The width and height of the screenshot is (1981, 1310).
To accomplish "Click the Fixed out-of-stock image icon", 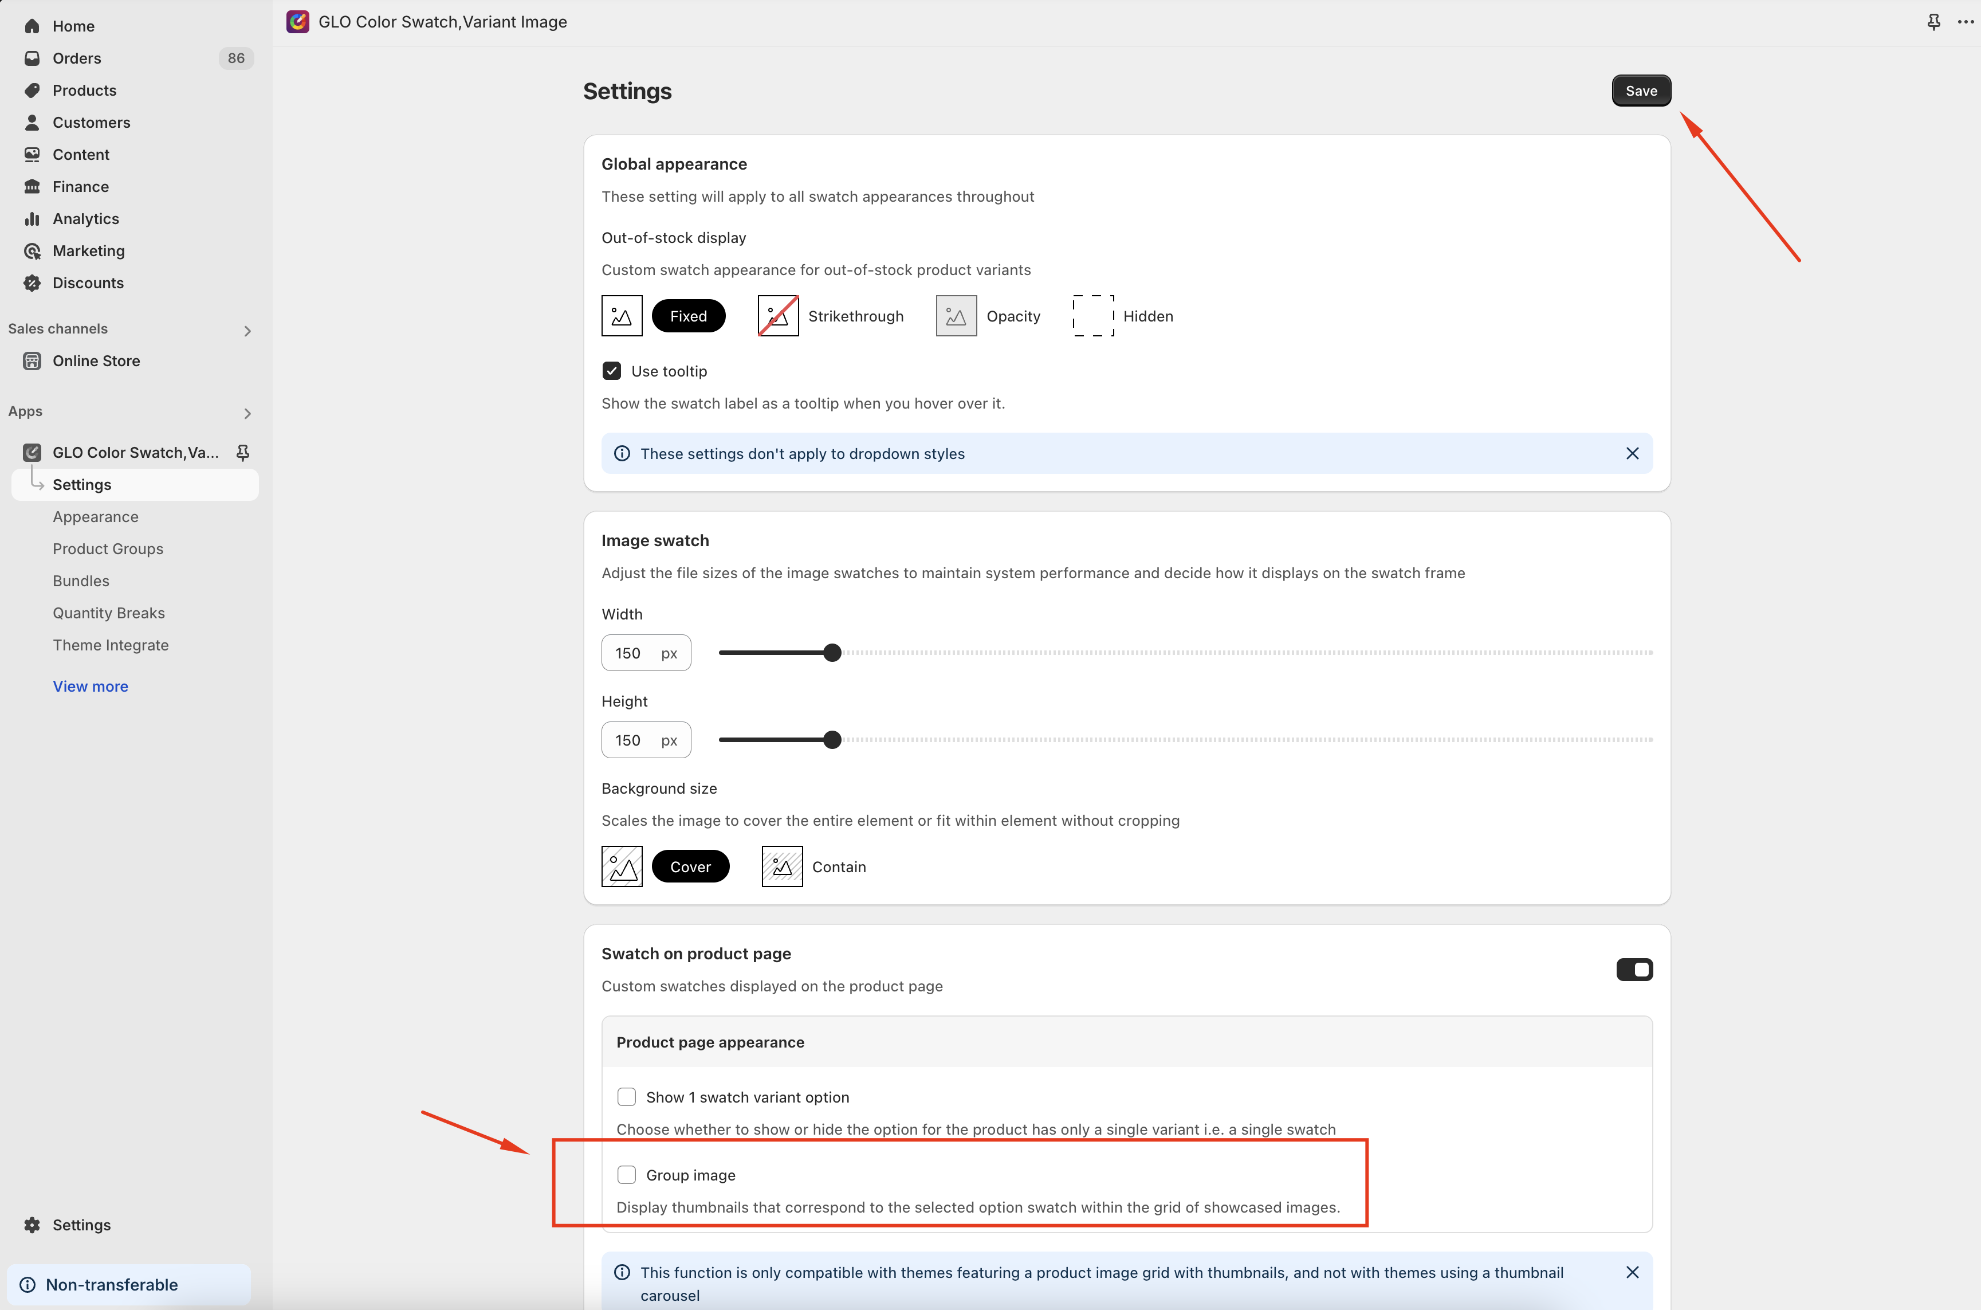I will point(622,316).
